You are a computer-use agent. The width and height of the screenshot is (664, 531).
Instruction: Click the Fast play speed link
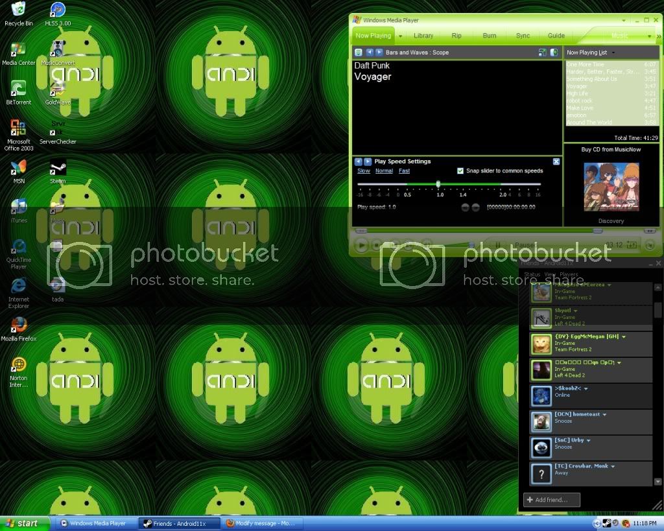404,171
